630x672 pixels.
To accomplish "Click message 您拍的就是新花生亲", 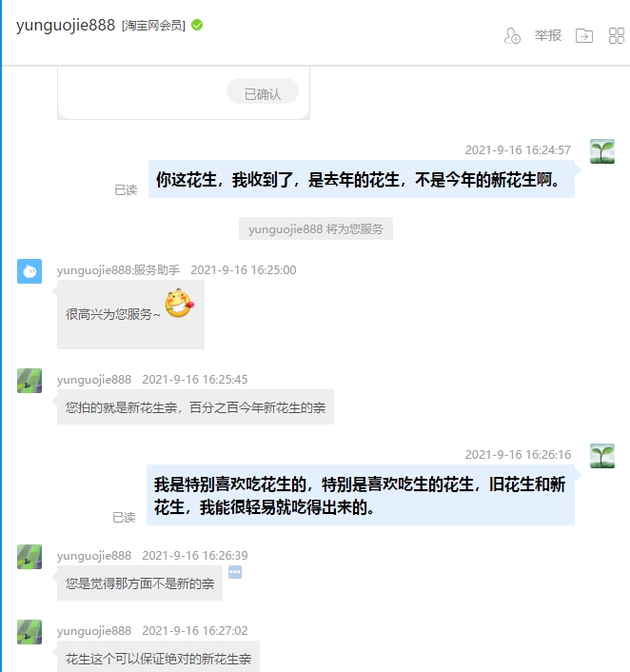I will click(195, 407).
